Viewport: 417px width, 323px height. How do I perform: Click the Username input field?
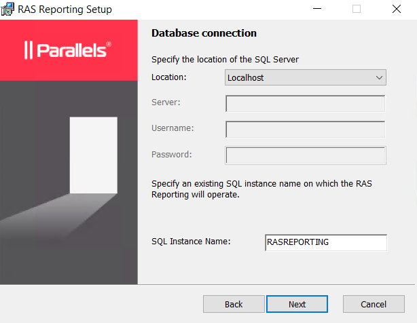305,130
